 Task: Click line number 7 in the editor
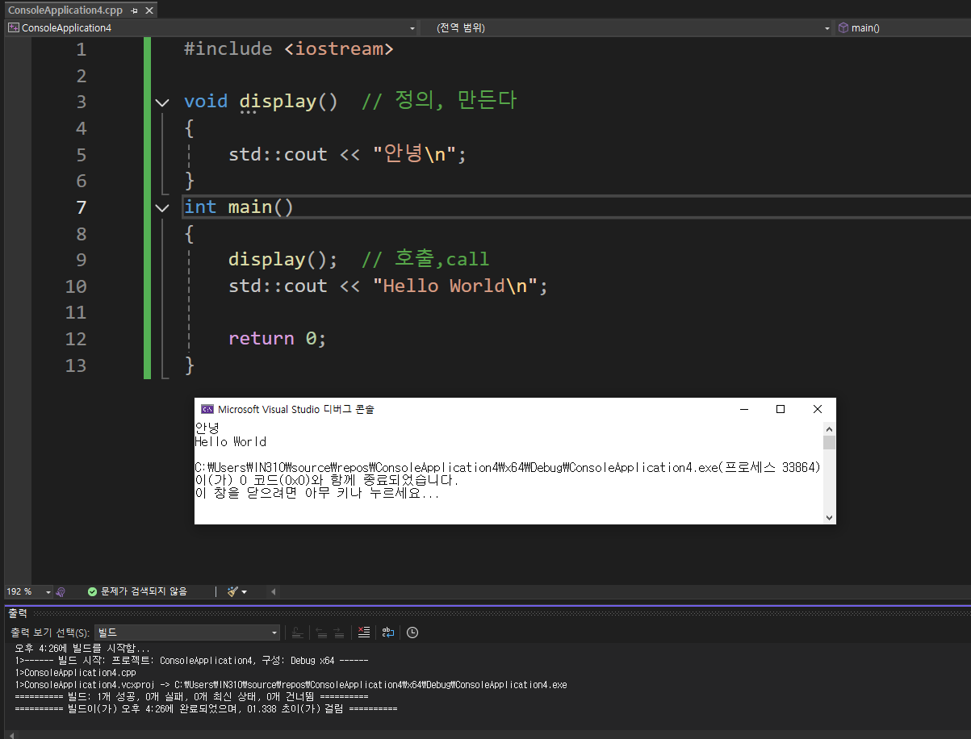[81, 207]
